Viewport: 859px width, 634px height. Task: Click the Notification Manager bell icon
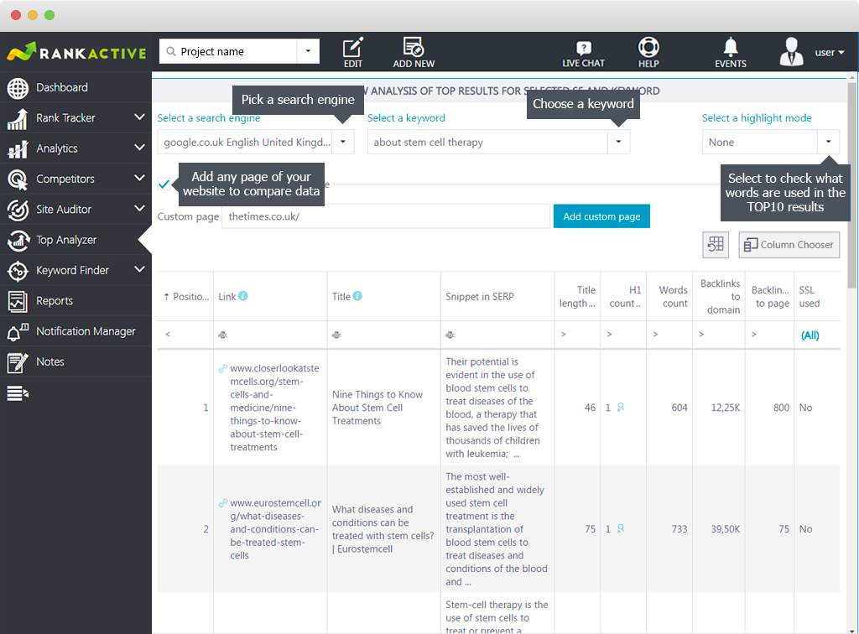pyautogui.click(x=18, y=332)
